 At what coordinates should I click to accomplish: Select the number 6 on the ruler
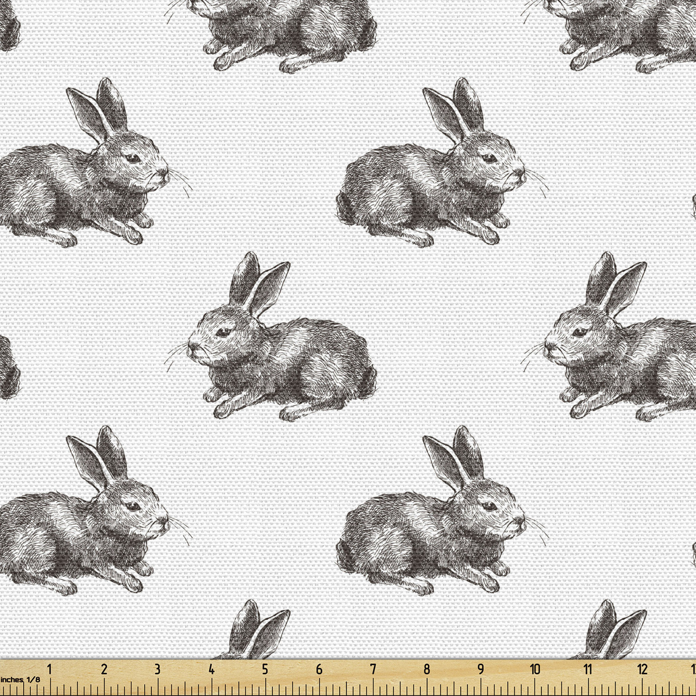coord(319,669)
